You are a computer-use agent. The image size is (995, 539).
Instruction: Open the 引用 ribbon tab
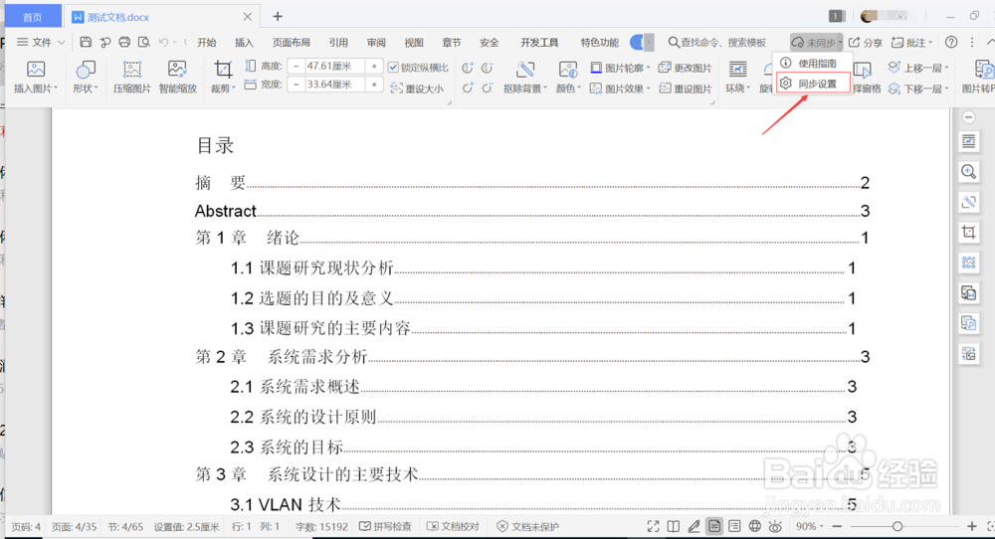click(x=338, y=43)
